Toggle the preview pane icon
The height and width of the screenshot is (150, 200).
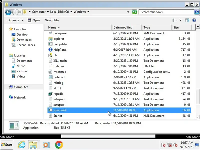coord(187,20)
